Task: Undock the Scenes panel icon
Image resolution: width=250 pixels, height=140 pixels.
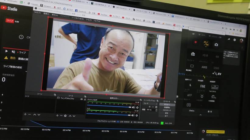Action: pyautogui.click(x=55, y=95)
